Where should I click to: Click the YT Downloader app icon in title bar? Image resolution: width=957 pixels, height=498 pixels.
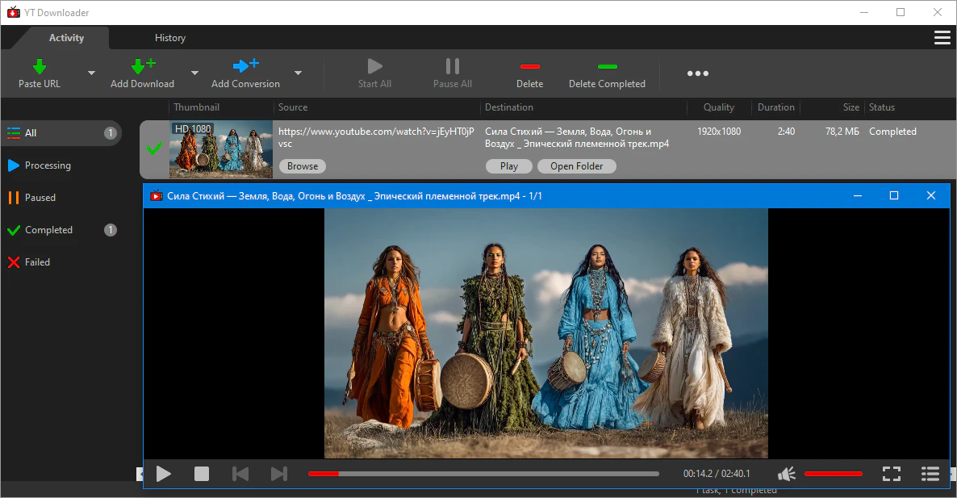tap(14, 12)
